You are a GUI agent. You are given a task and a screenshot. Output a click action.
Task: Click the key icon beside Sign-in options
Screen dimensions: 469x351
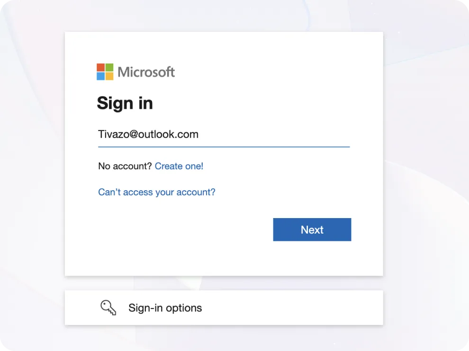pyautogui.click(x=108, y=308)
